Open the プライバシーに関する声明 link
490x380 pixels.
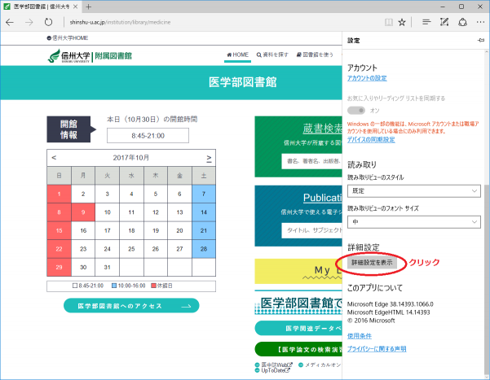pyautogui.click(x=377, y=349)
